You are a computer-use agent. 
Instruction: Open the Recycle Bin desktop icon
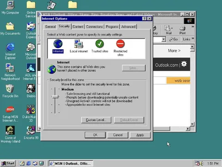click(x=10, y=91)
